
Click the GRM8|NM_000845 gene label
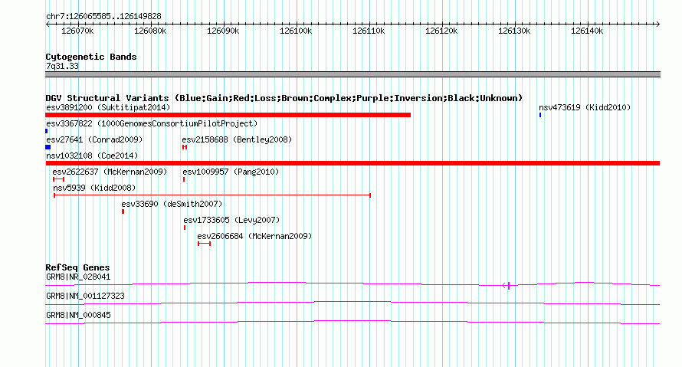tap(78, 315)
